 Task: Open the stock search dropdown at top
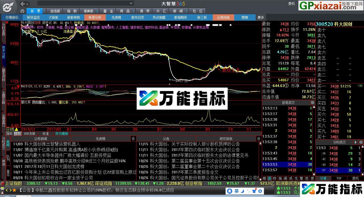[130, 3]
